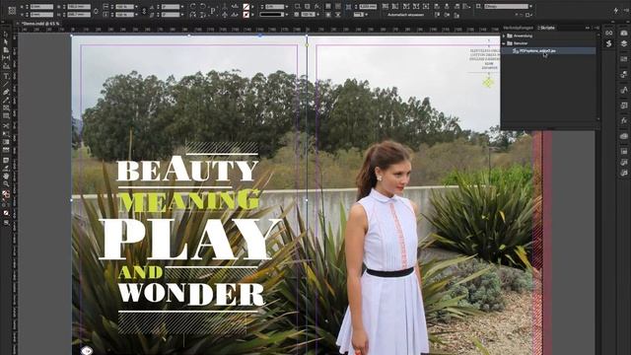Open the Scripts panel dock icon

[x=609, y=43]
